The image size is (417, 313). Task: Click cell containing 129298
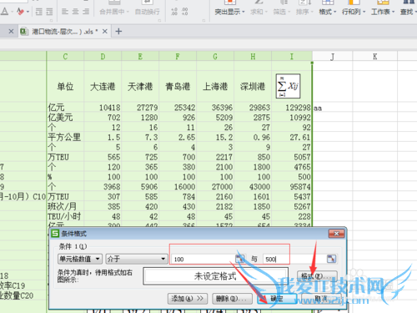pyautogui.click(x=292, y=108)
